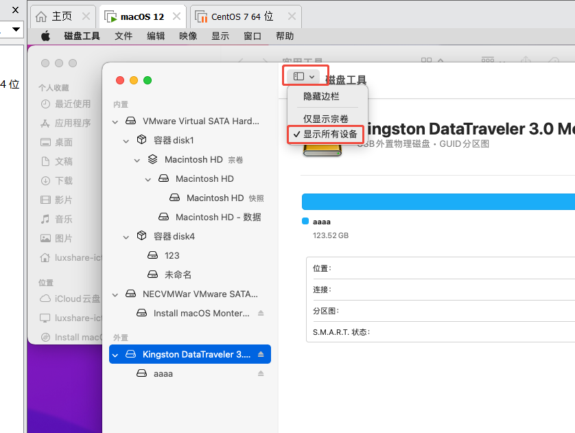
Task: Collapse the NECVMWar VMware SATA tree
Action: point(115,294)
